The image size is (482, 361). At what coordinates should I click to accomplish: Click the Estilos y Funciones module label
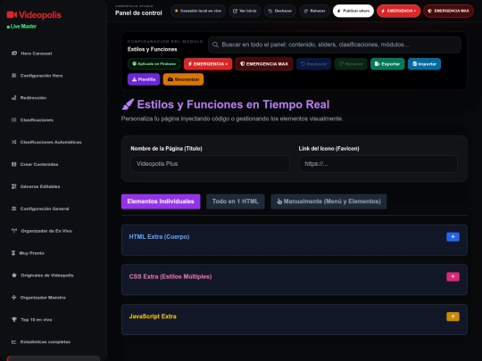click(152, 49)
